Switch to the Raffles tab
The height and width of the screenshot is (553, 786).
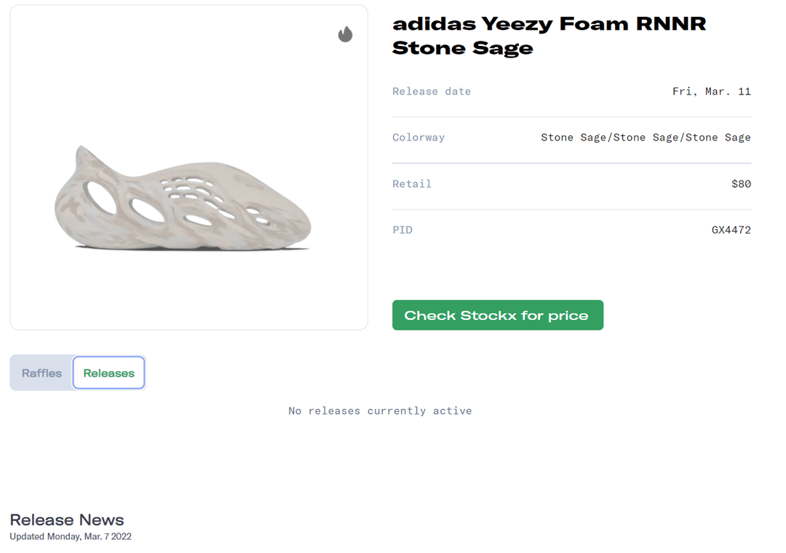(x=41, y=373)
